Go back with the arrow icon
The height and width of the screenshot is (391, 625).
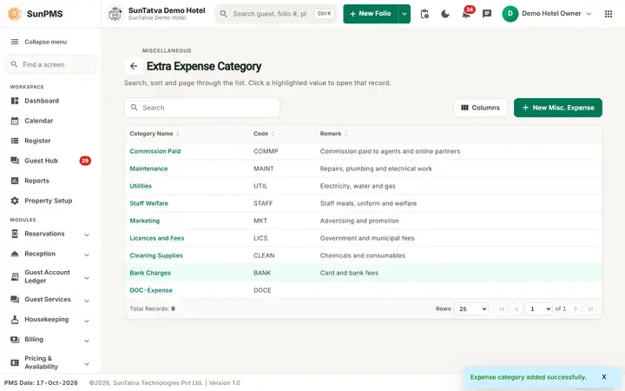[x=134, y=66]
